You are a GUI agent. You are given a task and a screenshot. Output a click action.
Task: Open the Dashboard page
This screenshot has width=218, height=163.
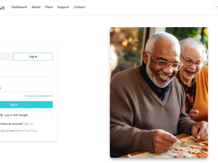[x=19, y=7]
